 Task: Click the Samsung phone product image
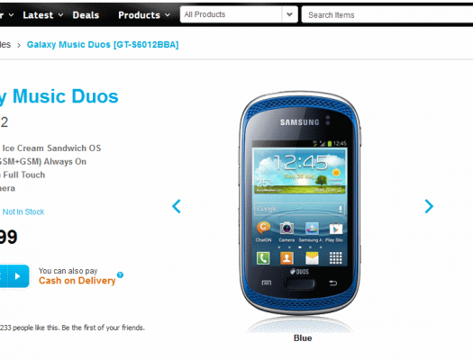[300, 203]
